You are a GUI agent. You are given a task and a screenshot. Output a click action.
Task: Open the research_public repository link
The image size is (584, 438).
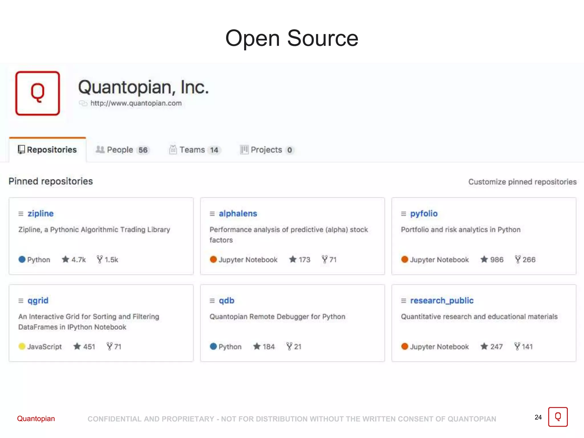[x=442, y=301]
